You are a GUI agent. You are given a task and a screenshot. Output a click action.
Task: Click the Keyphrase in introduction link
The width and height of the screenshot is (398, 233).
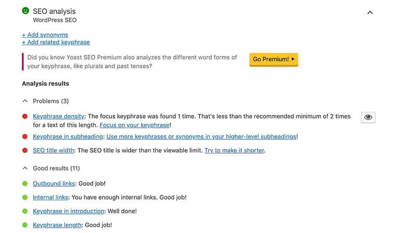(68, 211)
